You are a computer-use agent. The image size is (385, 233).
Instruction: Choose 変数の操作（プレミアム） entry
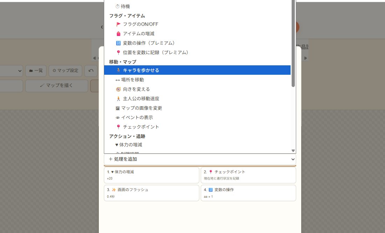tap(197, 43)
